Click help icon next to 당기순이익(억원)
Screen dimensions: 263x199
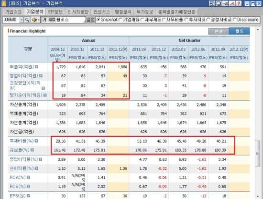coord(45,95)
